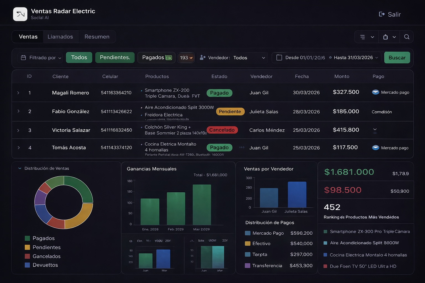Viewport: 425px width, 283px height.
Task: Click the list view menu icon
Action: 362,37
